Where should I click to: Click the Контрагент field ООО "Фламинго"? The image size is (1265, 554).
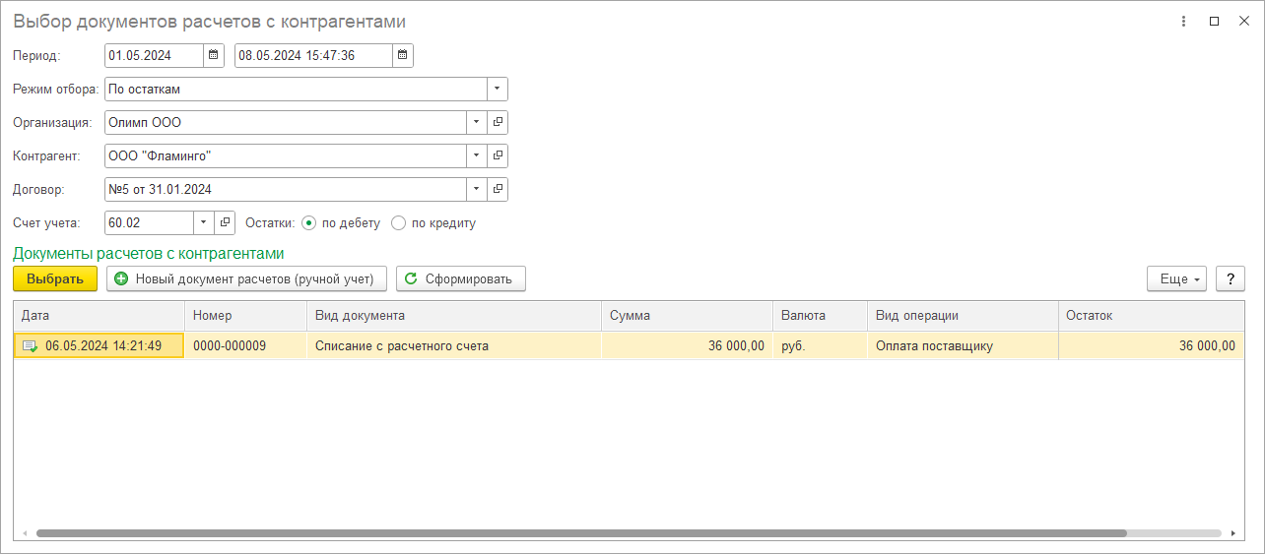[285, 156]
